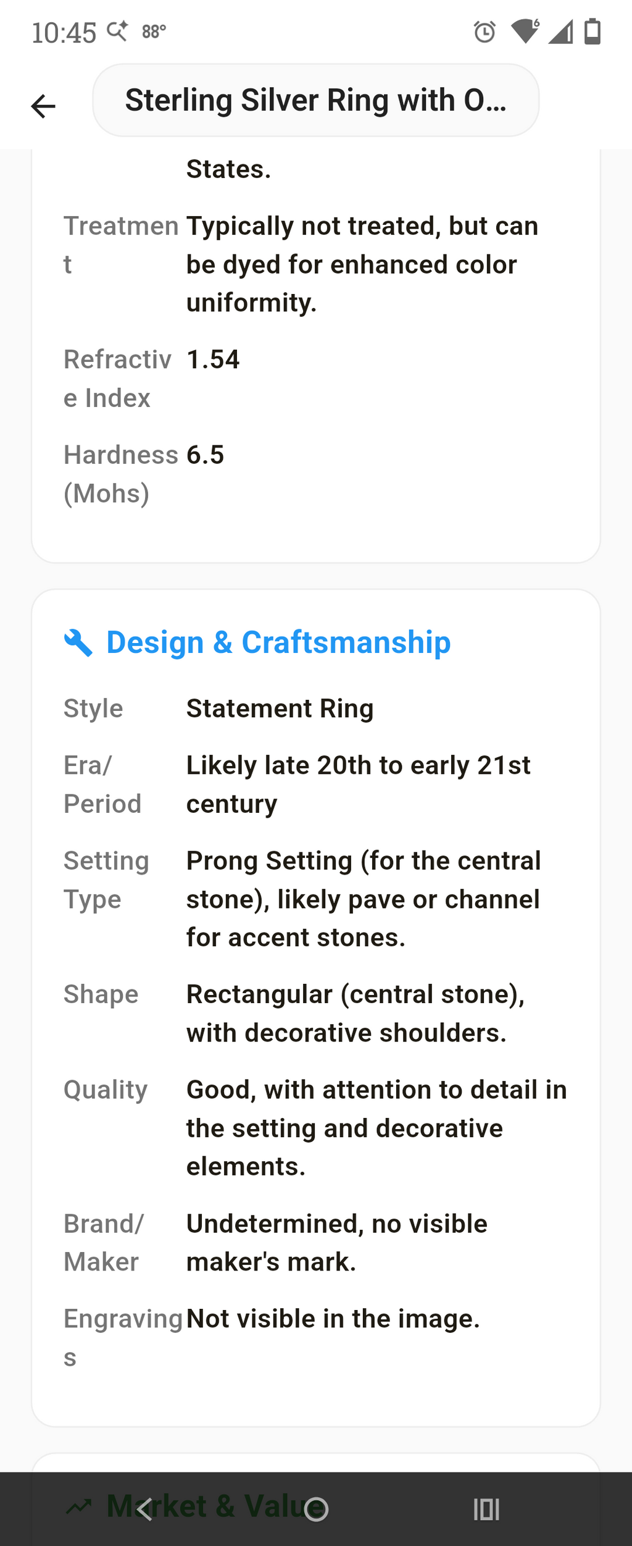Image resolution: width=632 pixels, height=1546 pixels.
Task: Tap the Engravings not visible text
Action: [x=333, y=1319]
